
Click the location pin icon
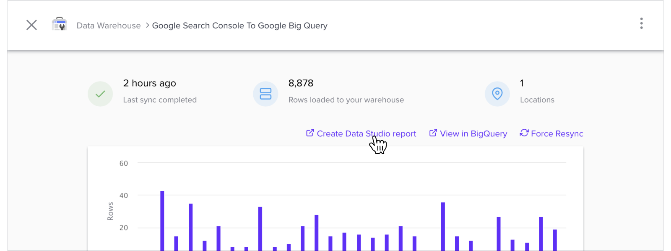tap(497, 94)
